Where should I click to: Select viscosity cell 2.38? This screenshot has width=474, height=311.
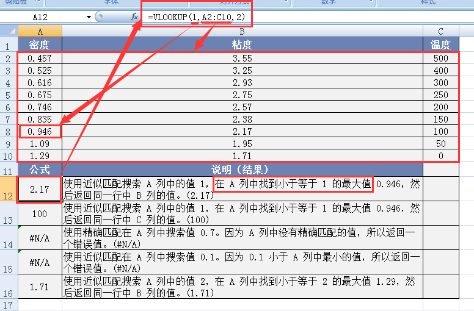[242, 119]
